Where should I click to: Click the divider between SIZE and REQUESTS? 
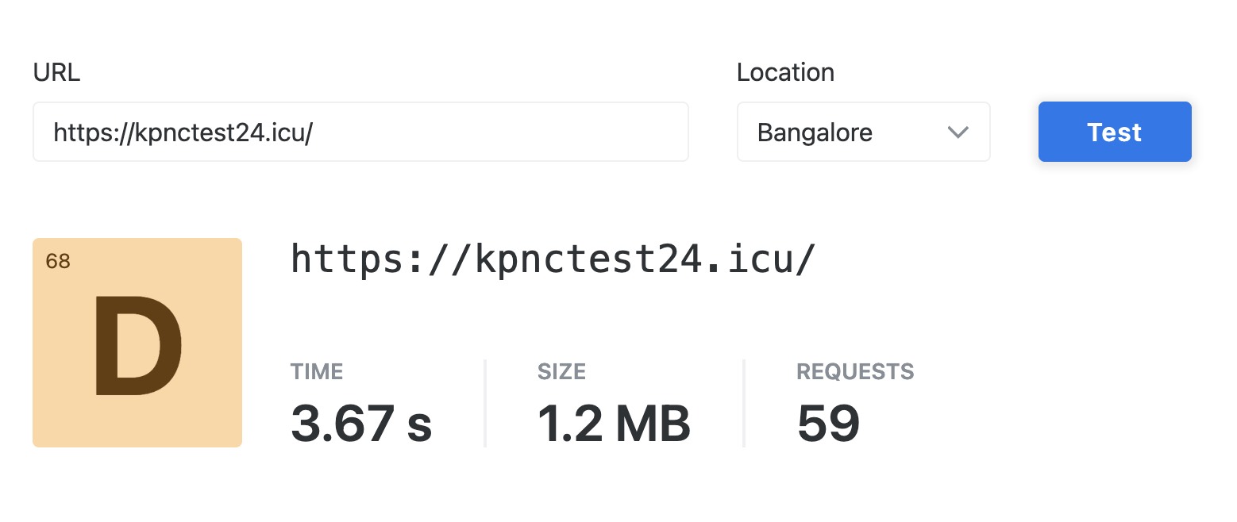pyautogui.click(x=744, y=403)
